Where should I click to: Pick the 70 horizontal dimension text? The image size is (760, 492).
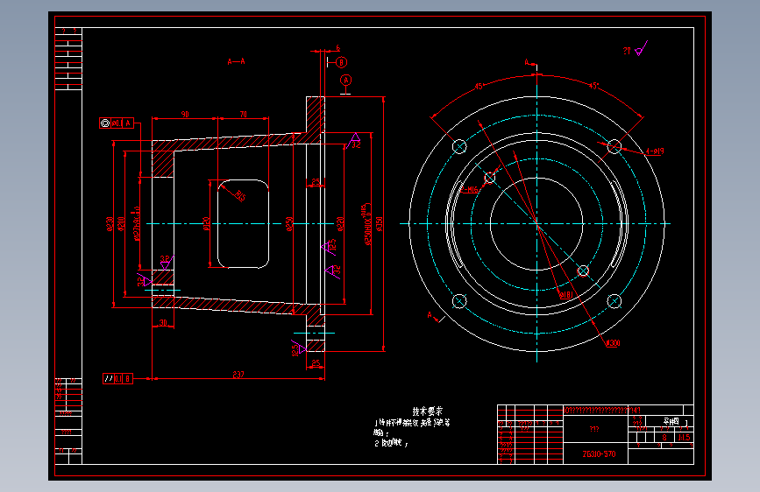(244, 115)
